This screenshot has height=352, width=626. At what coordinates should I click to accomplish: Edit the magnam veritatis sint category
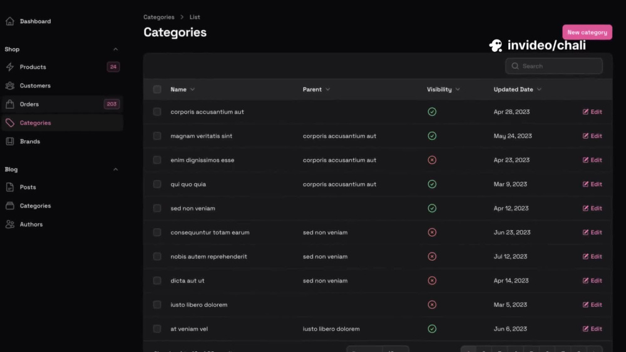click(592, 136)
